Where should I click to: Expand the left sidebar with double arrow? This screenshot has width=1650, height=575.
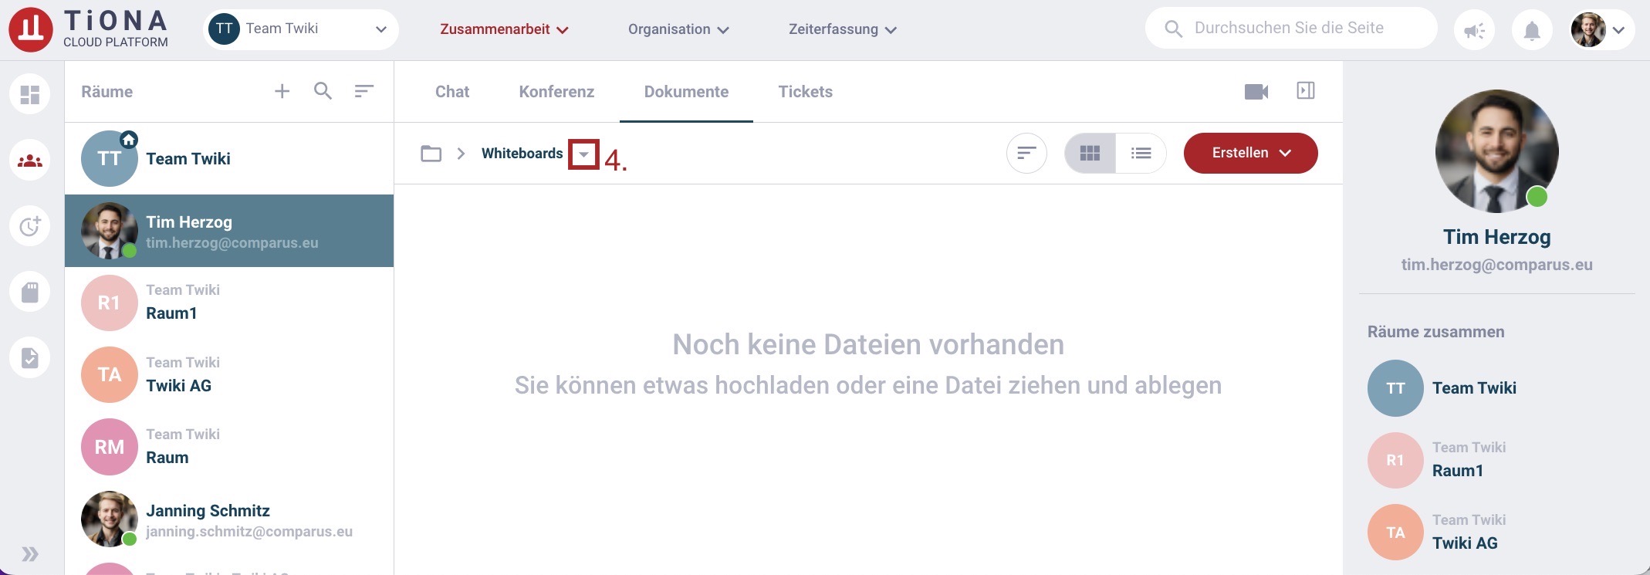pos(30,554)
